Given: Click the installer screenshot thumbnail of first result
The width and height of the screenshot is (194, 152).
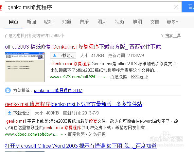Looking at the screenshot, I should point(25,67).
